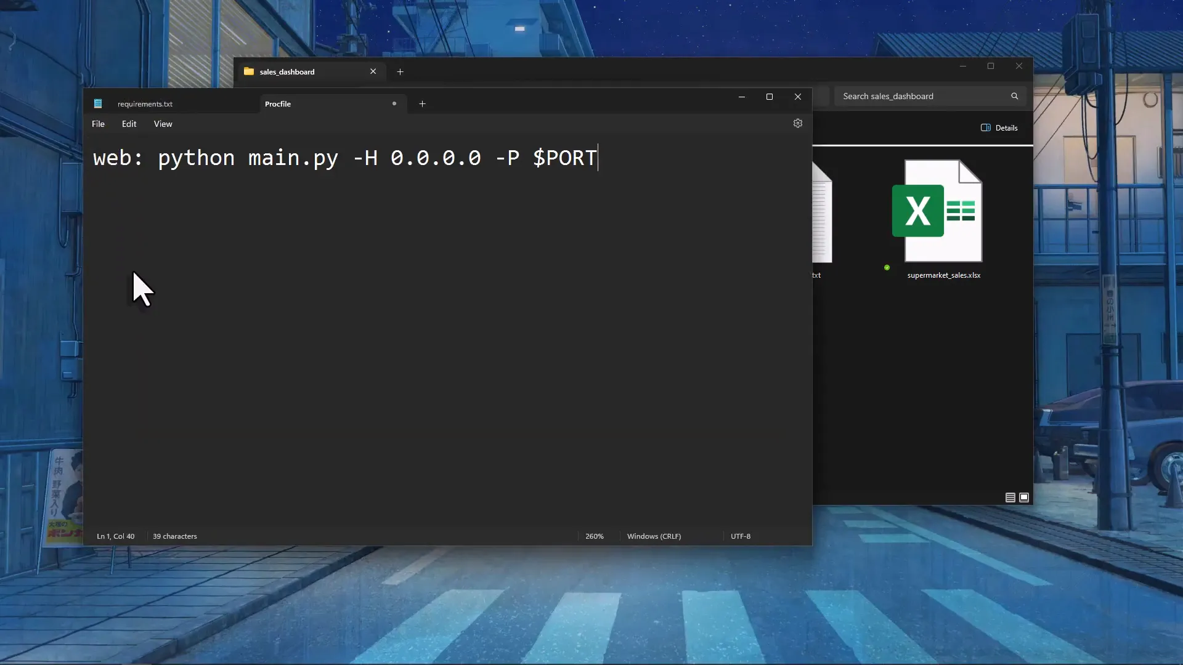Viewport: 1183px width, 665px height.
Task: Open the File menu in Notepad
Action: click(x=97, y=124)
